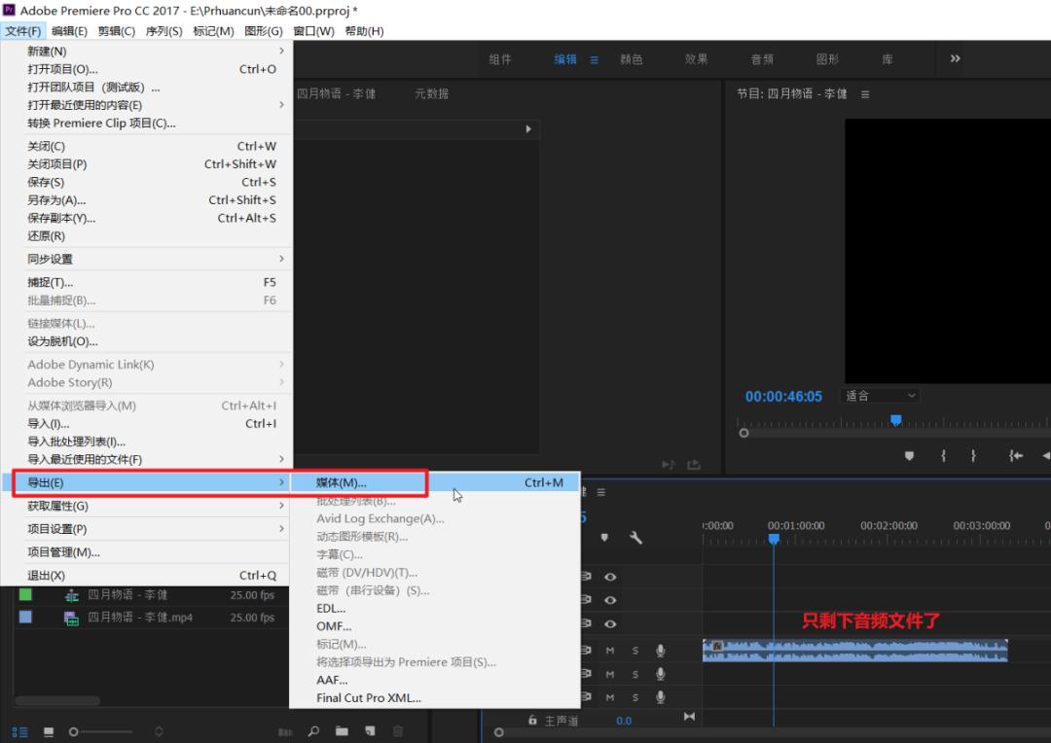Toggle eye visibility of the top video track
The width and height of the screenshot is (1051, 743).
pyautogui.click(x=610, y=577)
